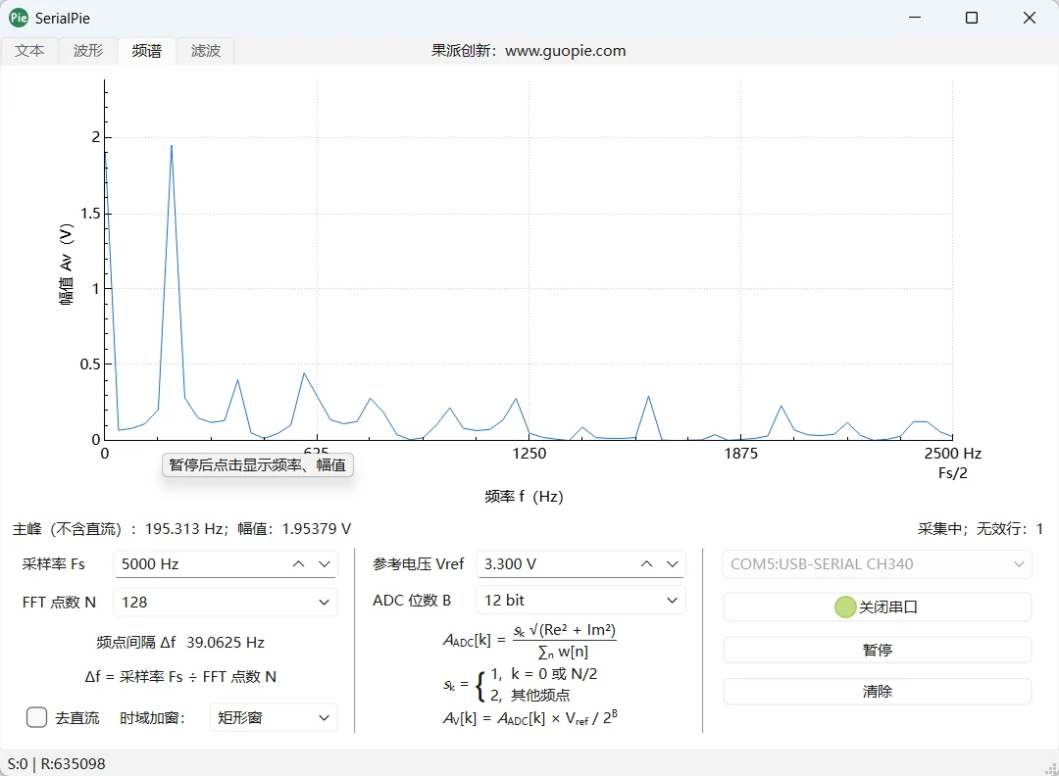Click the Δf = 采样率 Fs ÷ FFT 点数 N formula
Screen dimensions: 1059x776
180,677
